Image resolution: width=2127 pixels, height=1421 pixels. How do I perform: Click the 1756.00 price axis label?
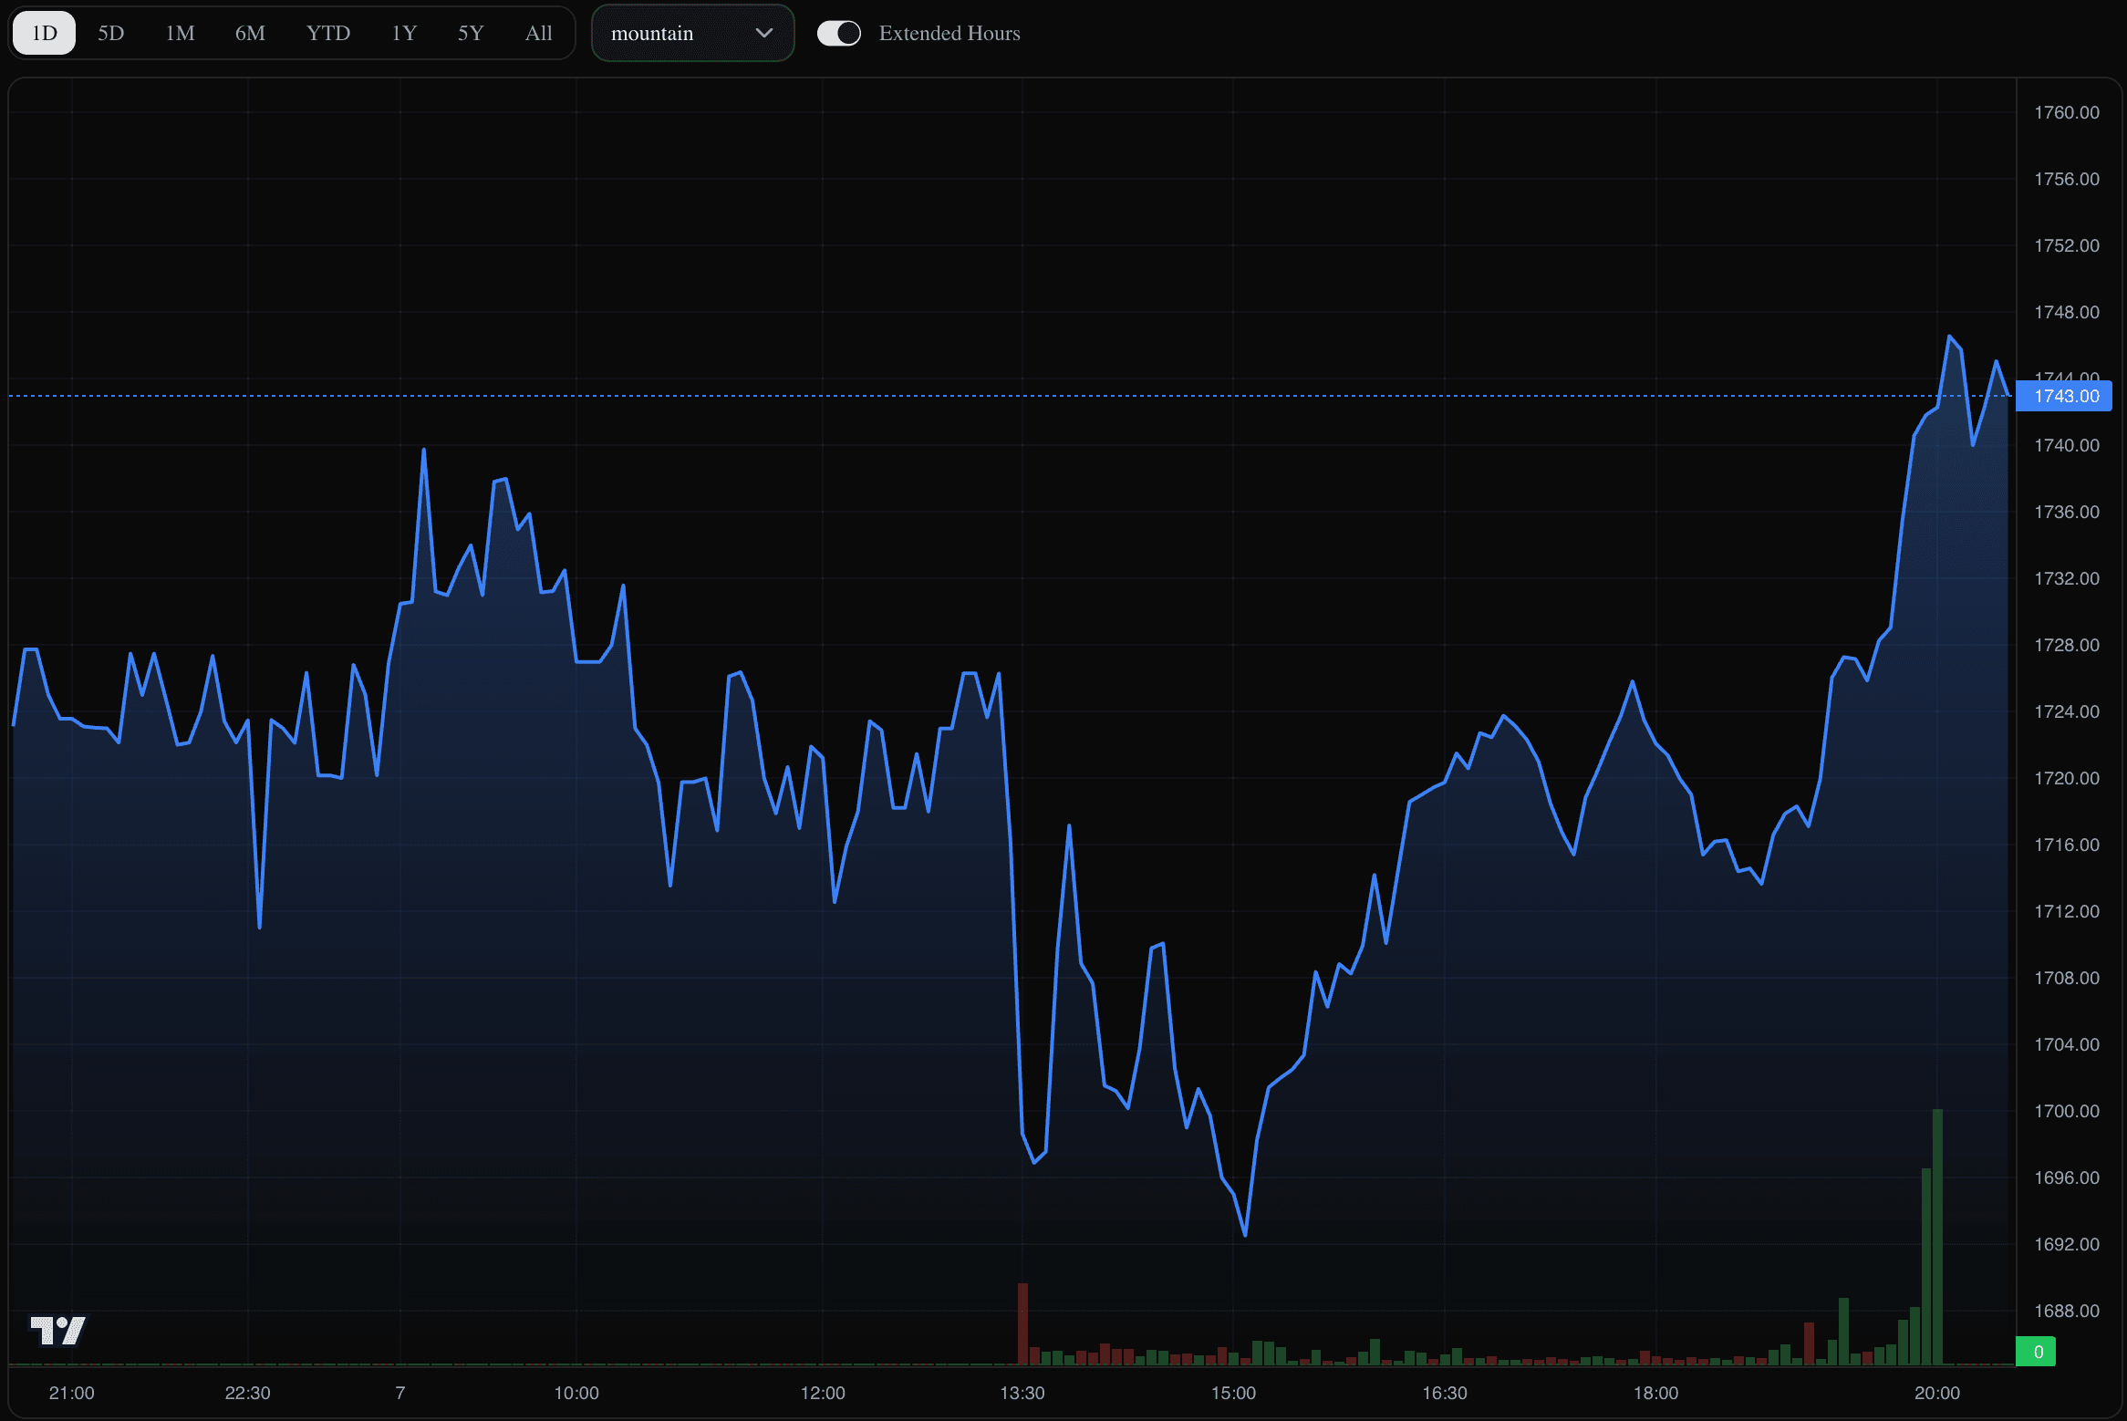(x=2067, y=179)
